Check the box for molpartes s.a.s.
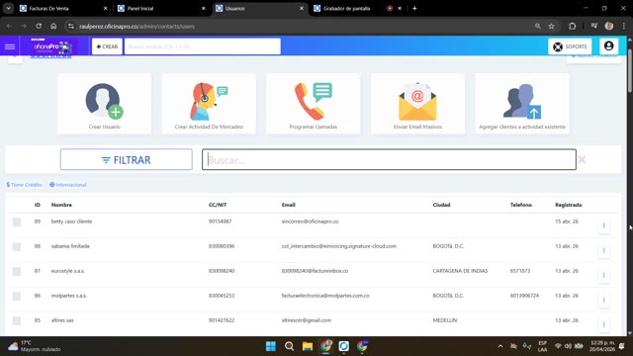 pyautogui.click(x=17, y=296)
